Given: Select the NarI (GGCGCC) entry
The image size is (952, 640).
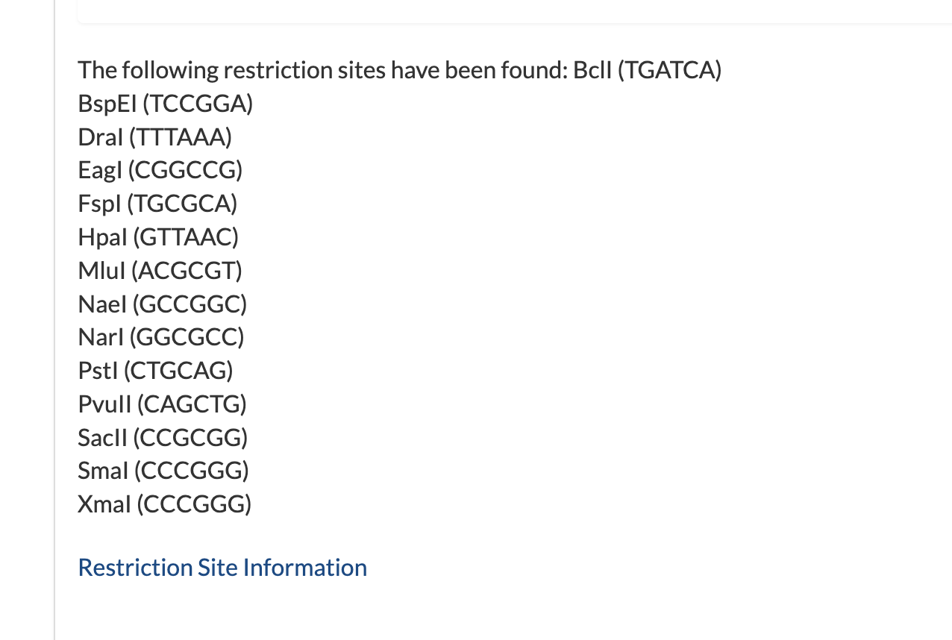Looking at the screenshot, I should coord(161,338).
